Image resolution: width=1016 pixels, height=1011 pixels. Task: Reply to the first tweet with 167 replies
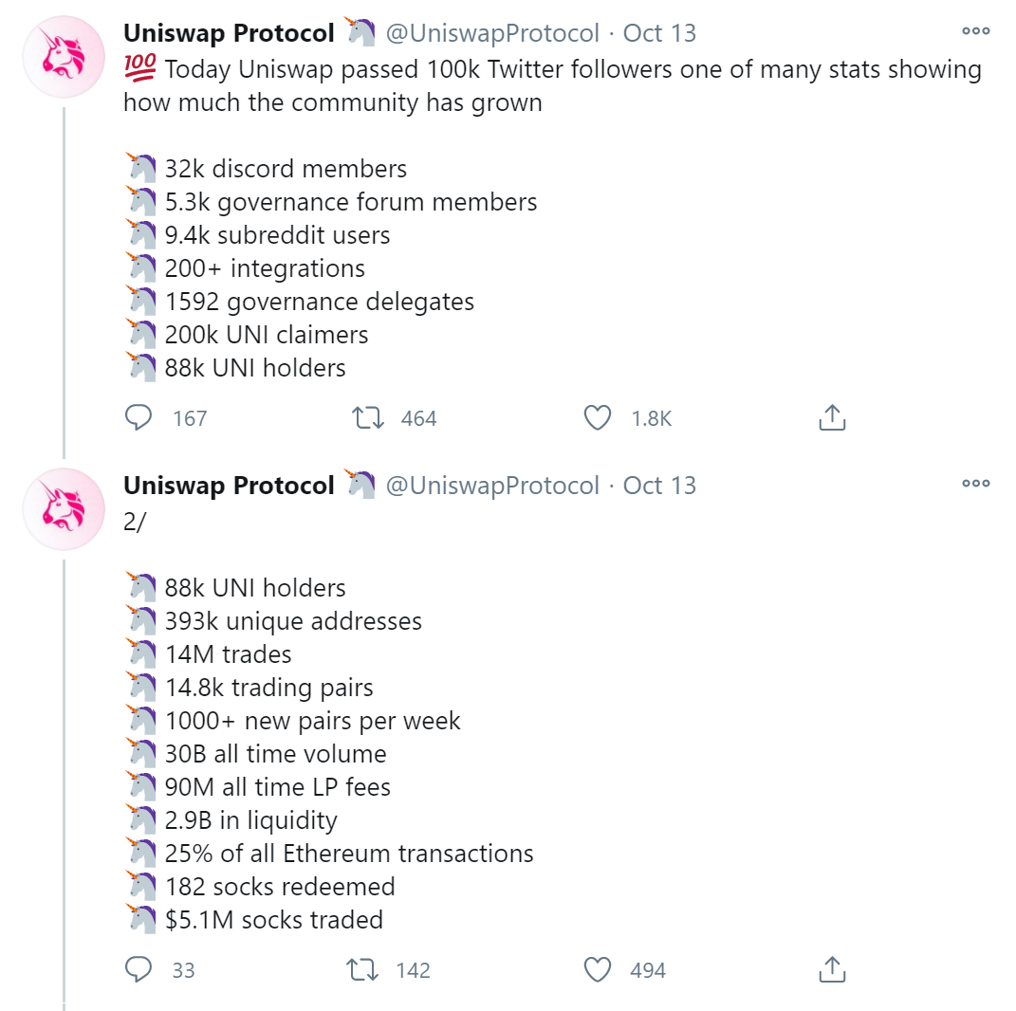[138, 417]
